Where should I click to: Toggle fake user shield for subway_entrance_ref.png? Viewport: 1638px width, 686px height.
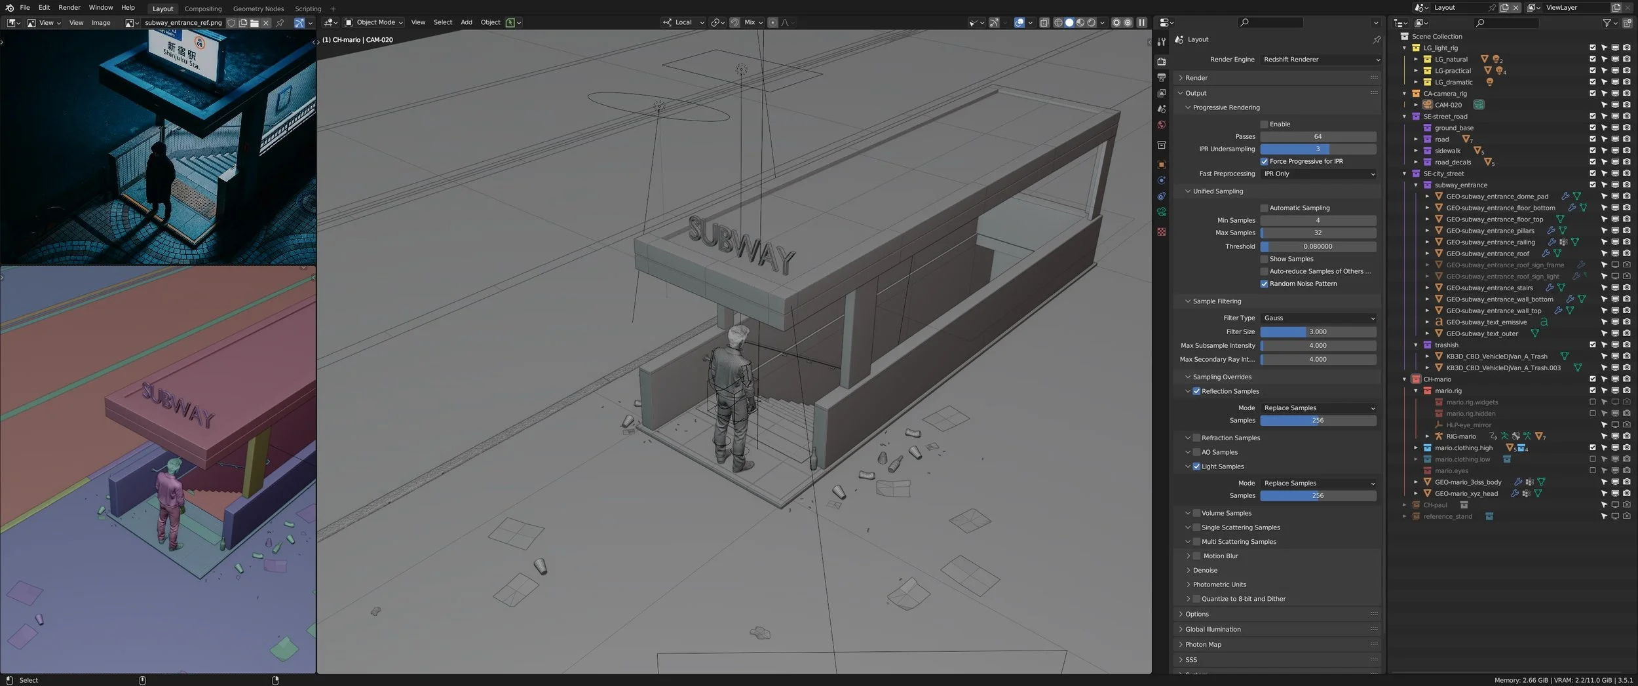(x=231, y=22)
